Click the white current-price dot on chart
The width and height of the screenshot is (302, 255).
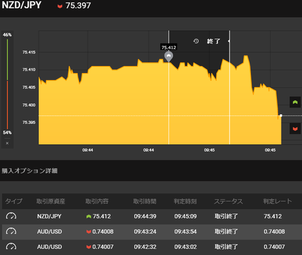(x=281, y=115)
